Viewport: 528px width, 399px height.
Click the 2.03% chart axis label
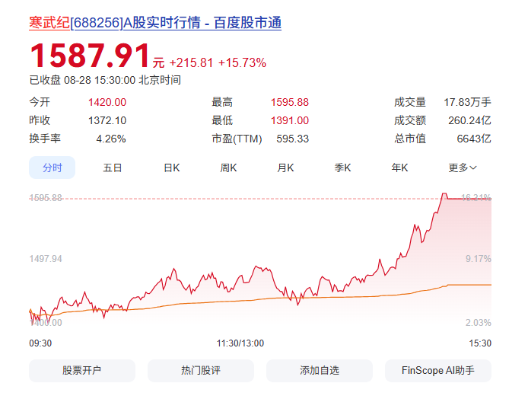point(478,323)
